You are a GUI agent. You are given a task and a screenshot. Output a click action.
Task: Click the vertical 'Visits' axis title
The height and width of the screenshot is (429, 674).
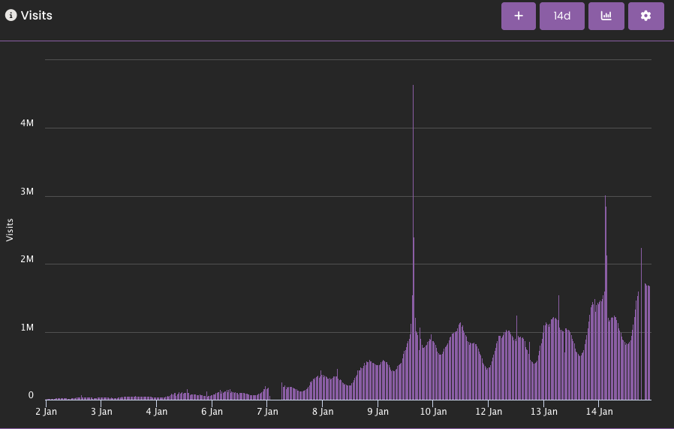(10, 230)
